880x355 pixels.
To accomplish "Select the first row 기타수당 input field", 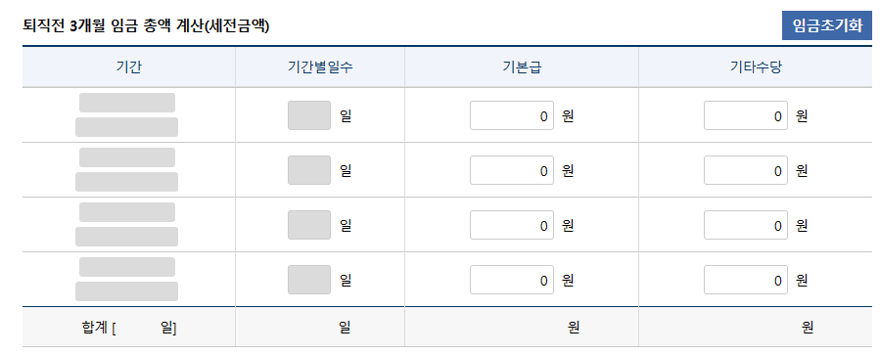I will coord(746,115).
